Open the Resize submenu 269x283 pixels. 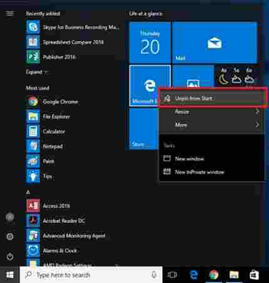212,111
